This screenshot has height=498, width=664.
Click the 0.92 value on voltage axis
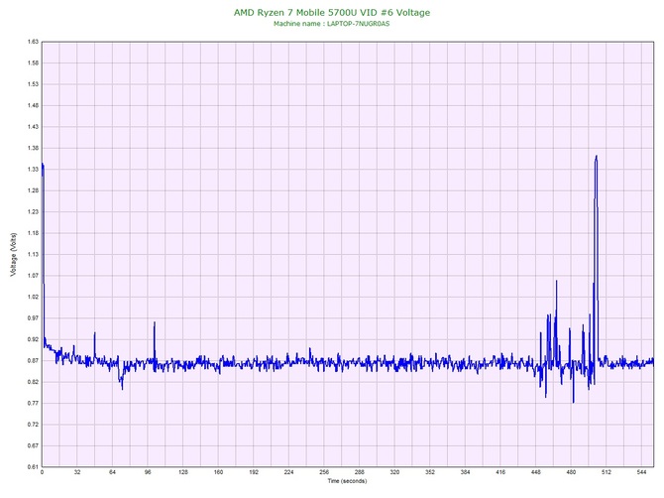[33, 339]
